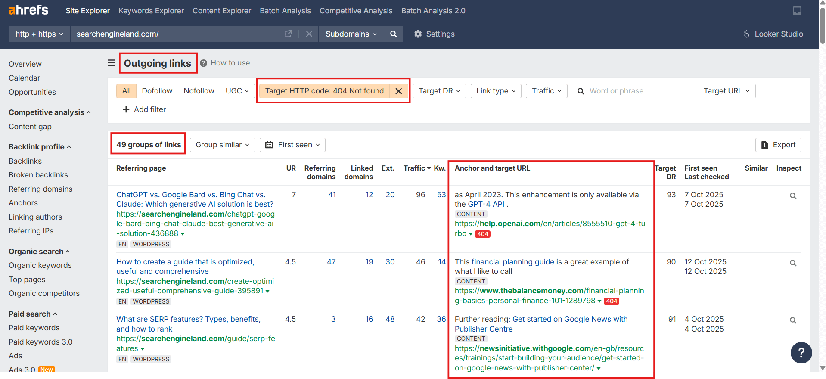Focus the Word or phrase search field
Image resolution: width=826 pixels, height=379 pixels.
tap(635, 91)
